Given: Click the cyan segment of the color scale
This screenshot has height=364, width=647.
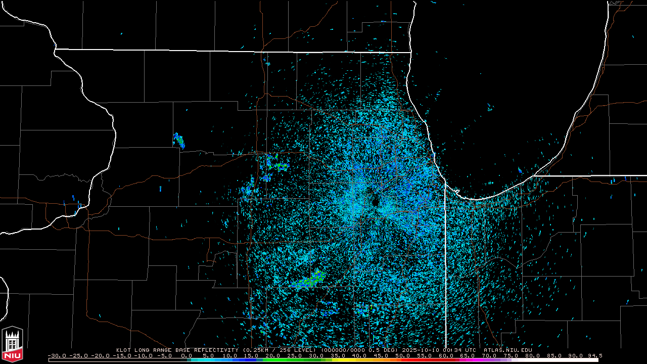Looking at the screenshot, I should (x=212, y=360).
